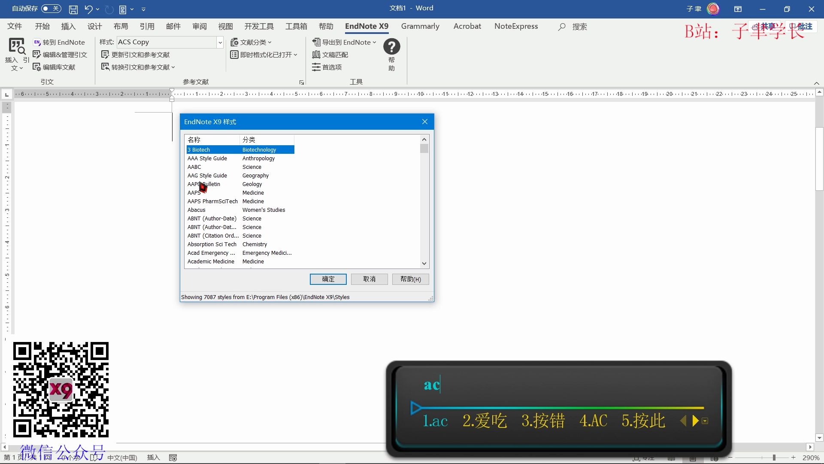
Task: Open EndNote Preferences
Action: 327,67
